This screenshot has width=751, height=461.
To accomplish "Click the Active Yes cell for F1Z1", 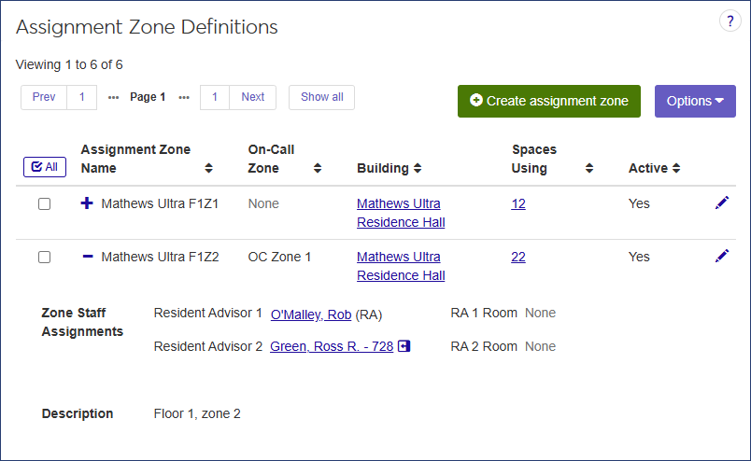I will tap(639, 204).
